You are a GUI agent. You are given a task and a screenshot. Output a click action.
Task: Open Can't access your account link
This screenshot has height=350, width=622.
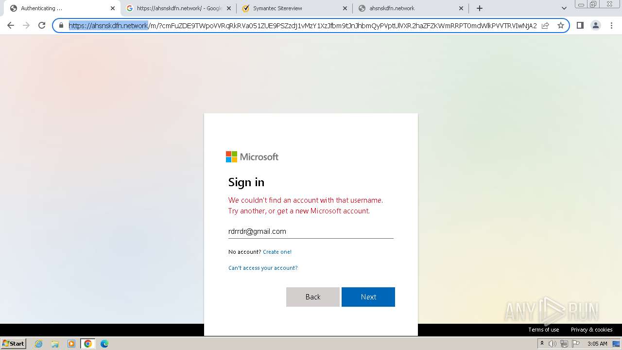263,268
